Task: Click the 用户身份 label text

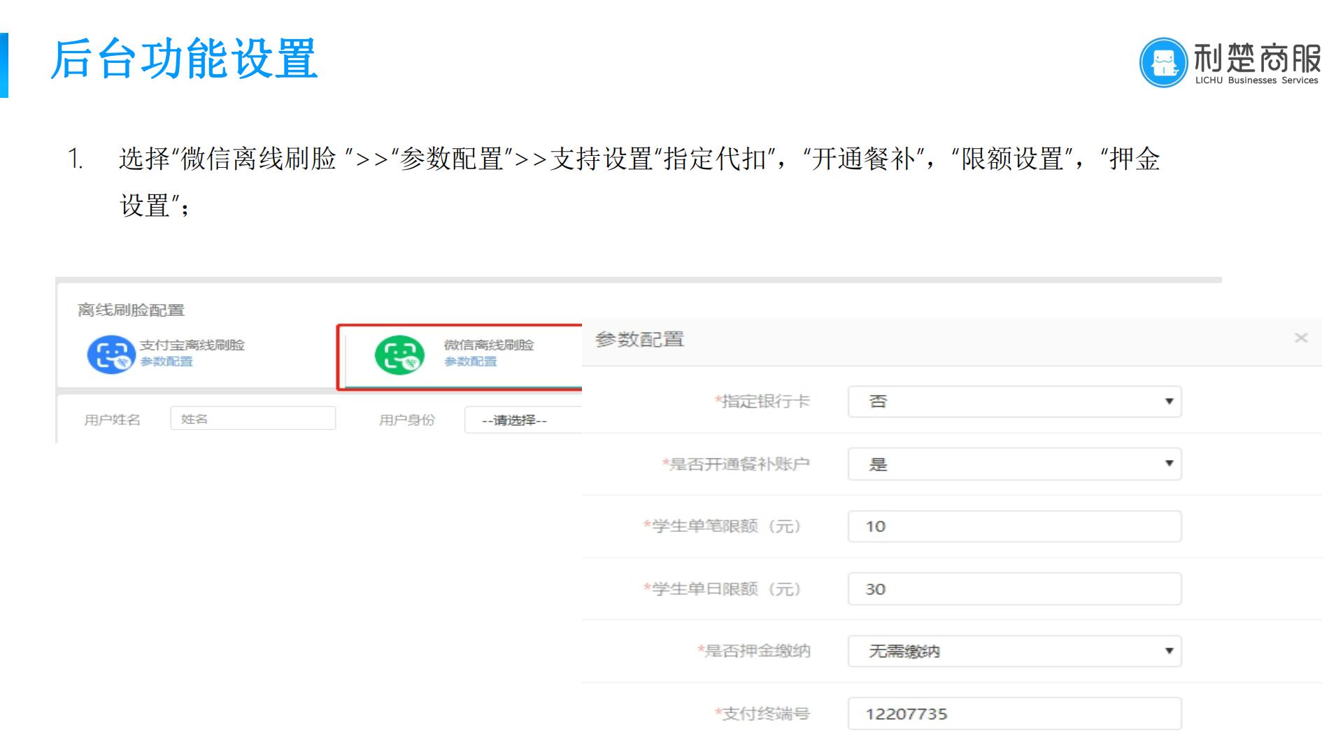Action: (x=407, y=419)
